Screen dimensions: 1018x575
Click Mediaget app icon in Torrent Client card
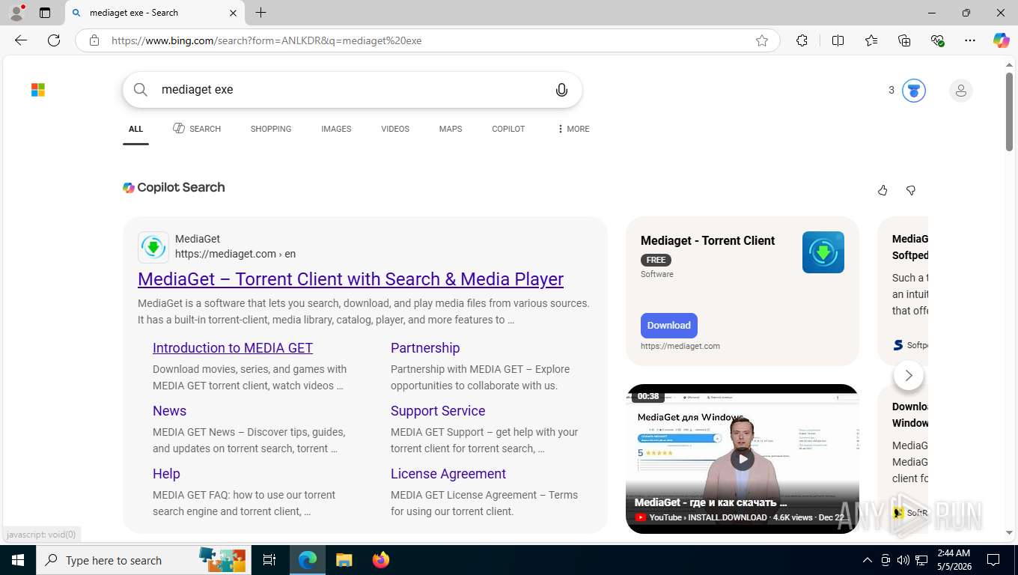[823, 252]
